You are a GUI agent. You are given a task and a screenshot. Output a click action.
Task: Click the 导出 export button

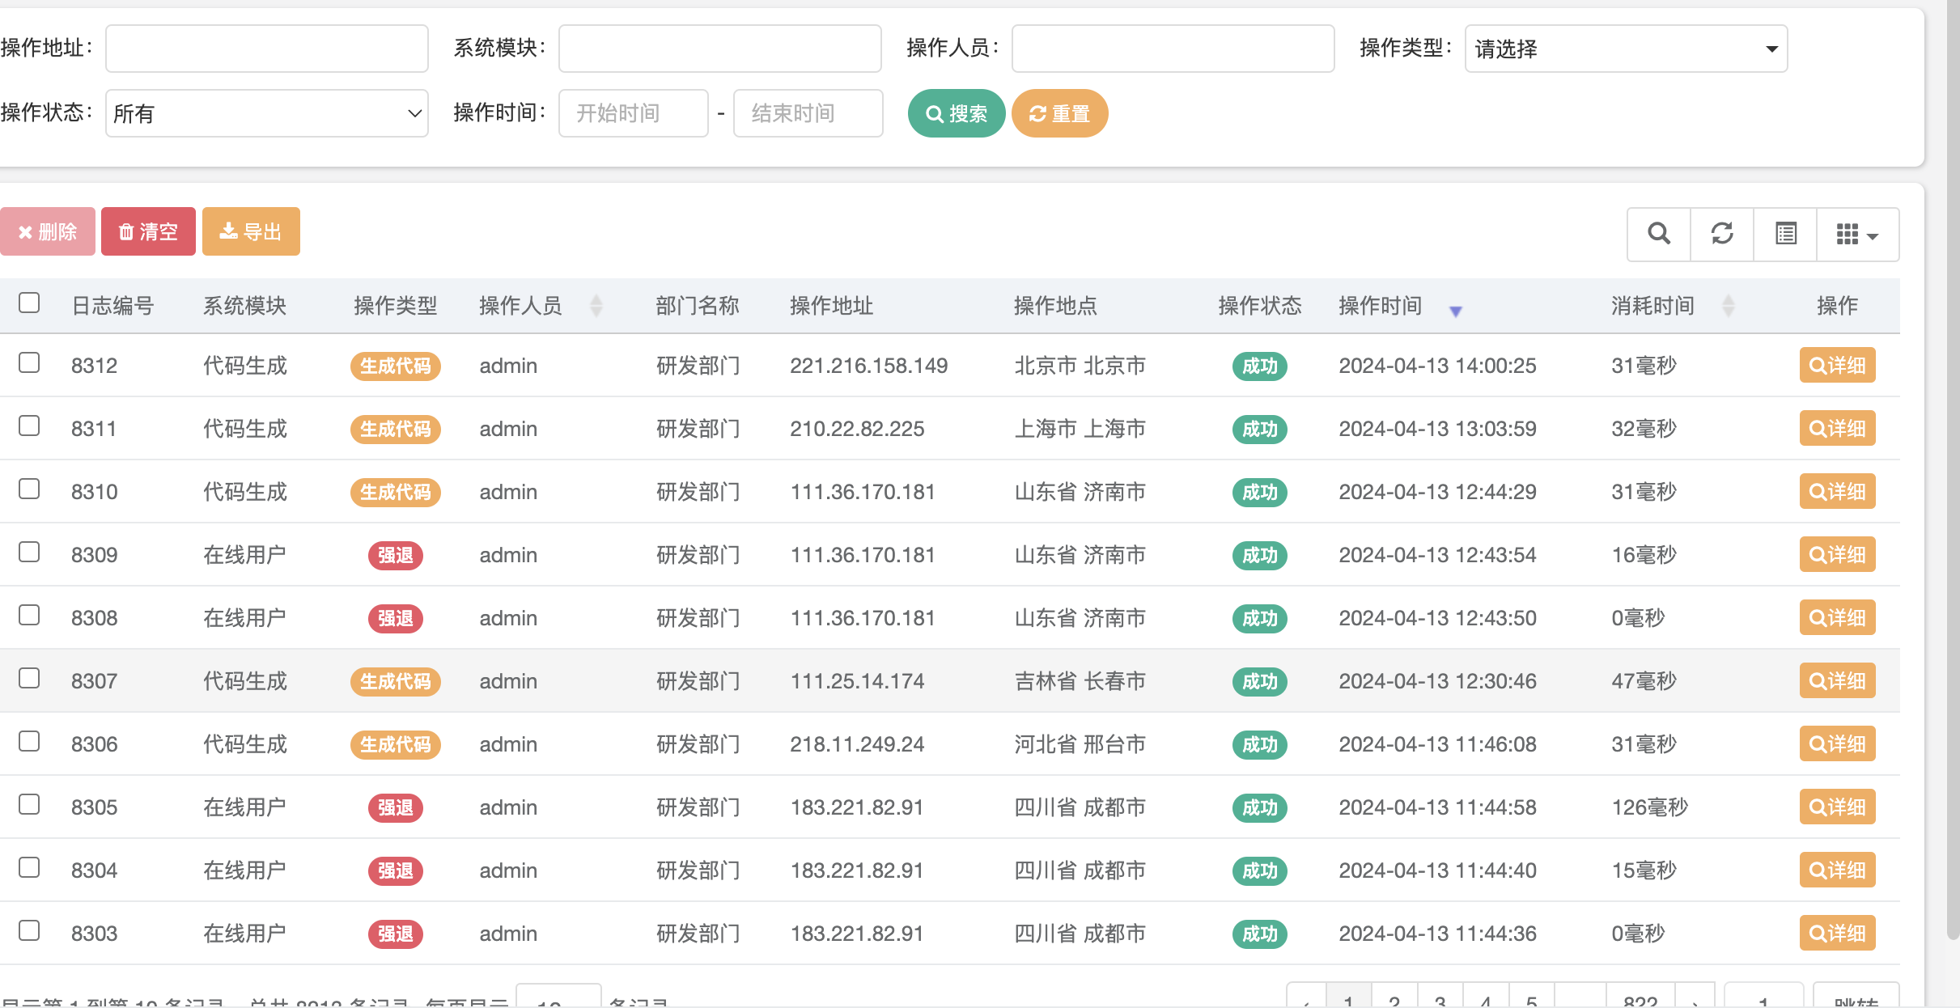[x=251, y=231]
